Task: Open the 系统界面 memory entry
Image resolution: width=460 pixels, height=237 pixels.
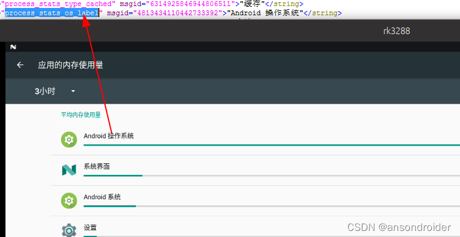Action: [x=255, y=171]
